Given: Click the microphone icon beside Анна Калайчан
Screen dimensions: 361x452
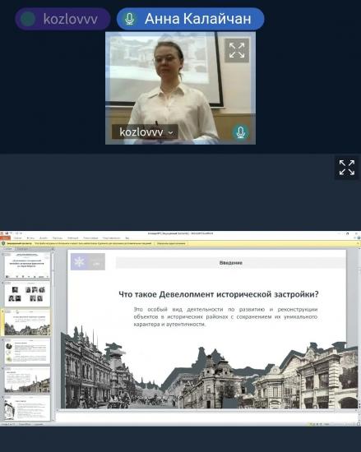Looking at the screenshot, I should coord(129,19).
